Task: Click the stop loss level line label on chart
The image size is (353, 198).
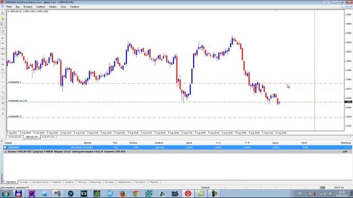Action: coord(15,82)
